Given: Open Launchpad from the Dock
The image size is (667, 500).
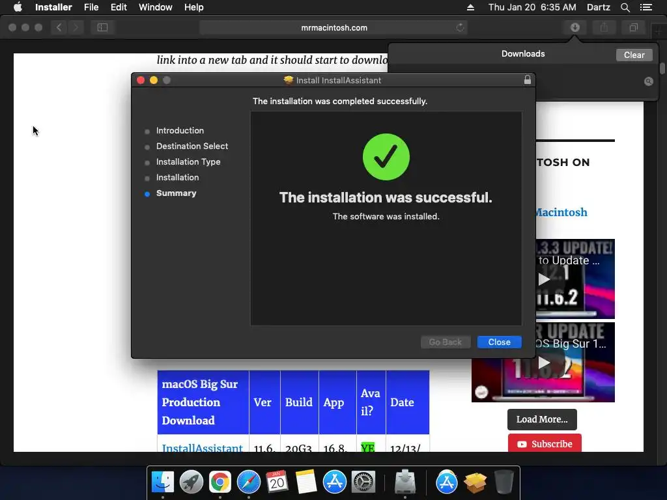Looking at the screenshot, I should point(192,482).
